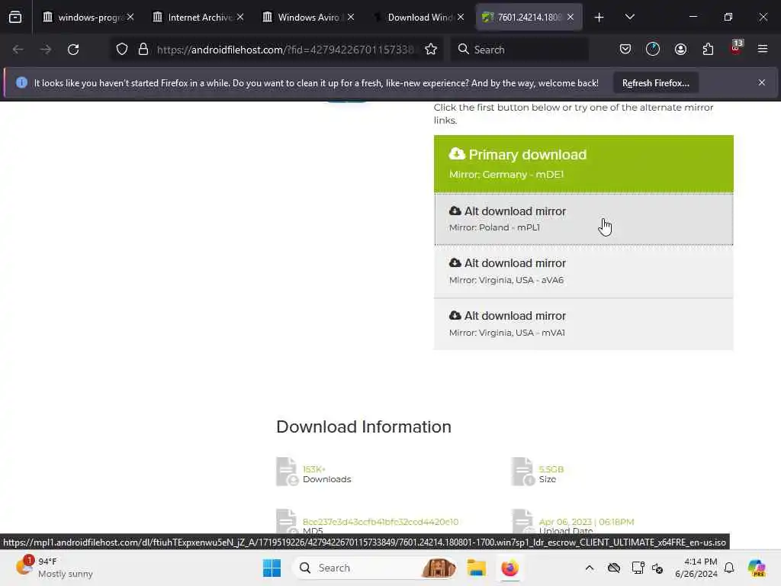This screenshot has height=586, width=781.
Task: Close the Windows Aviro tab
Action: pos(351,18)
